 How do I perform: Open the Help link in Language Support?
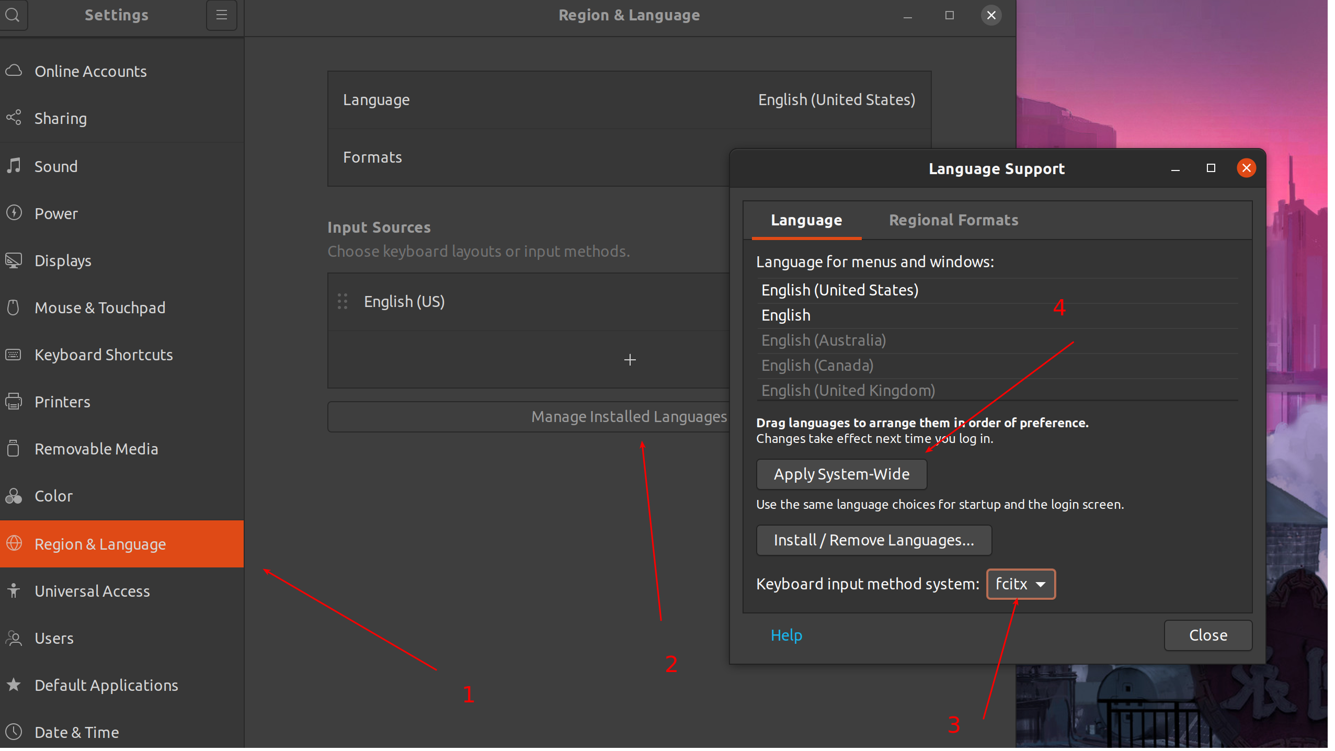coord(786,635)
